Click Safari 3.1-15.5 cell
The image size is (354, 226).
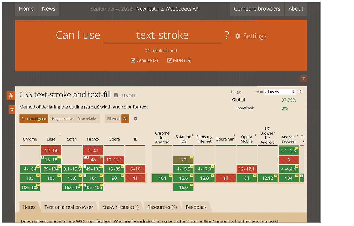coord(72,169)
